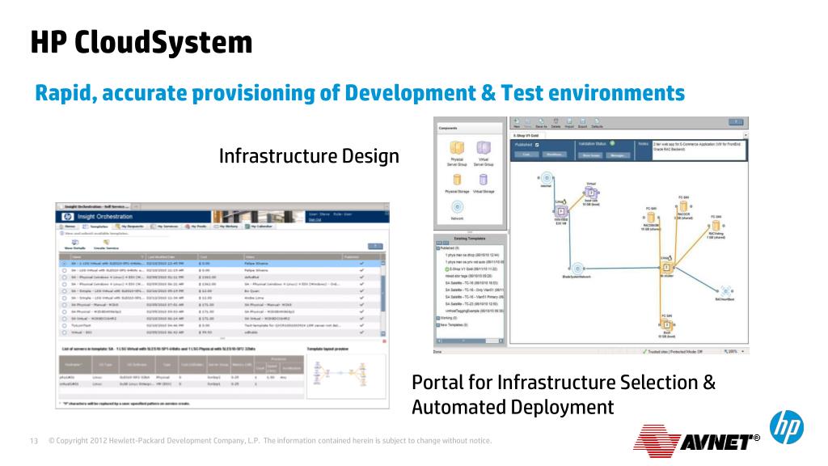Open the My Pools tab
The width and height of the screenshot is (828, 466).
[196, 227]
